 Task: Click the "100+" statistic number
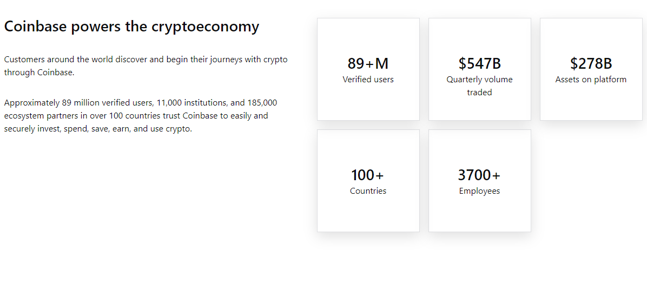(x=368, y=175)
